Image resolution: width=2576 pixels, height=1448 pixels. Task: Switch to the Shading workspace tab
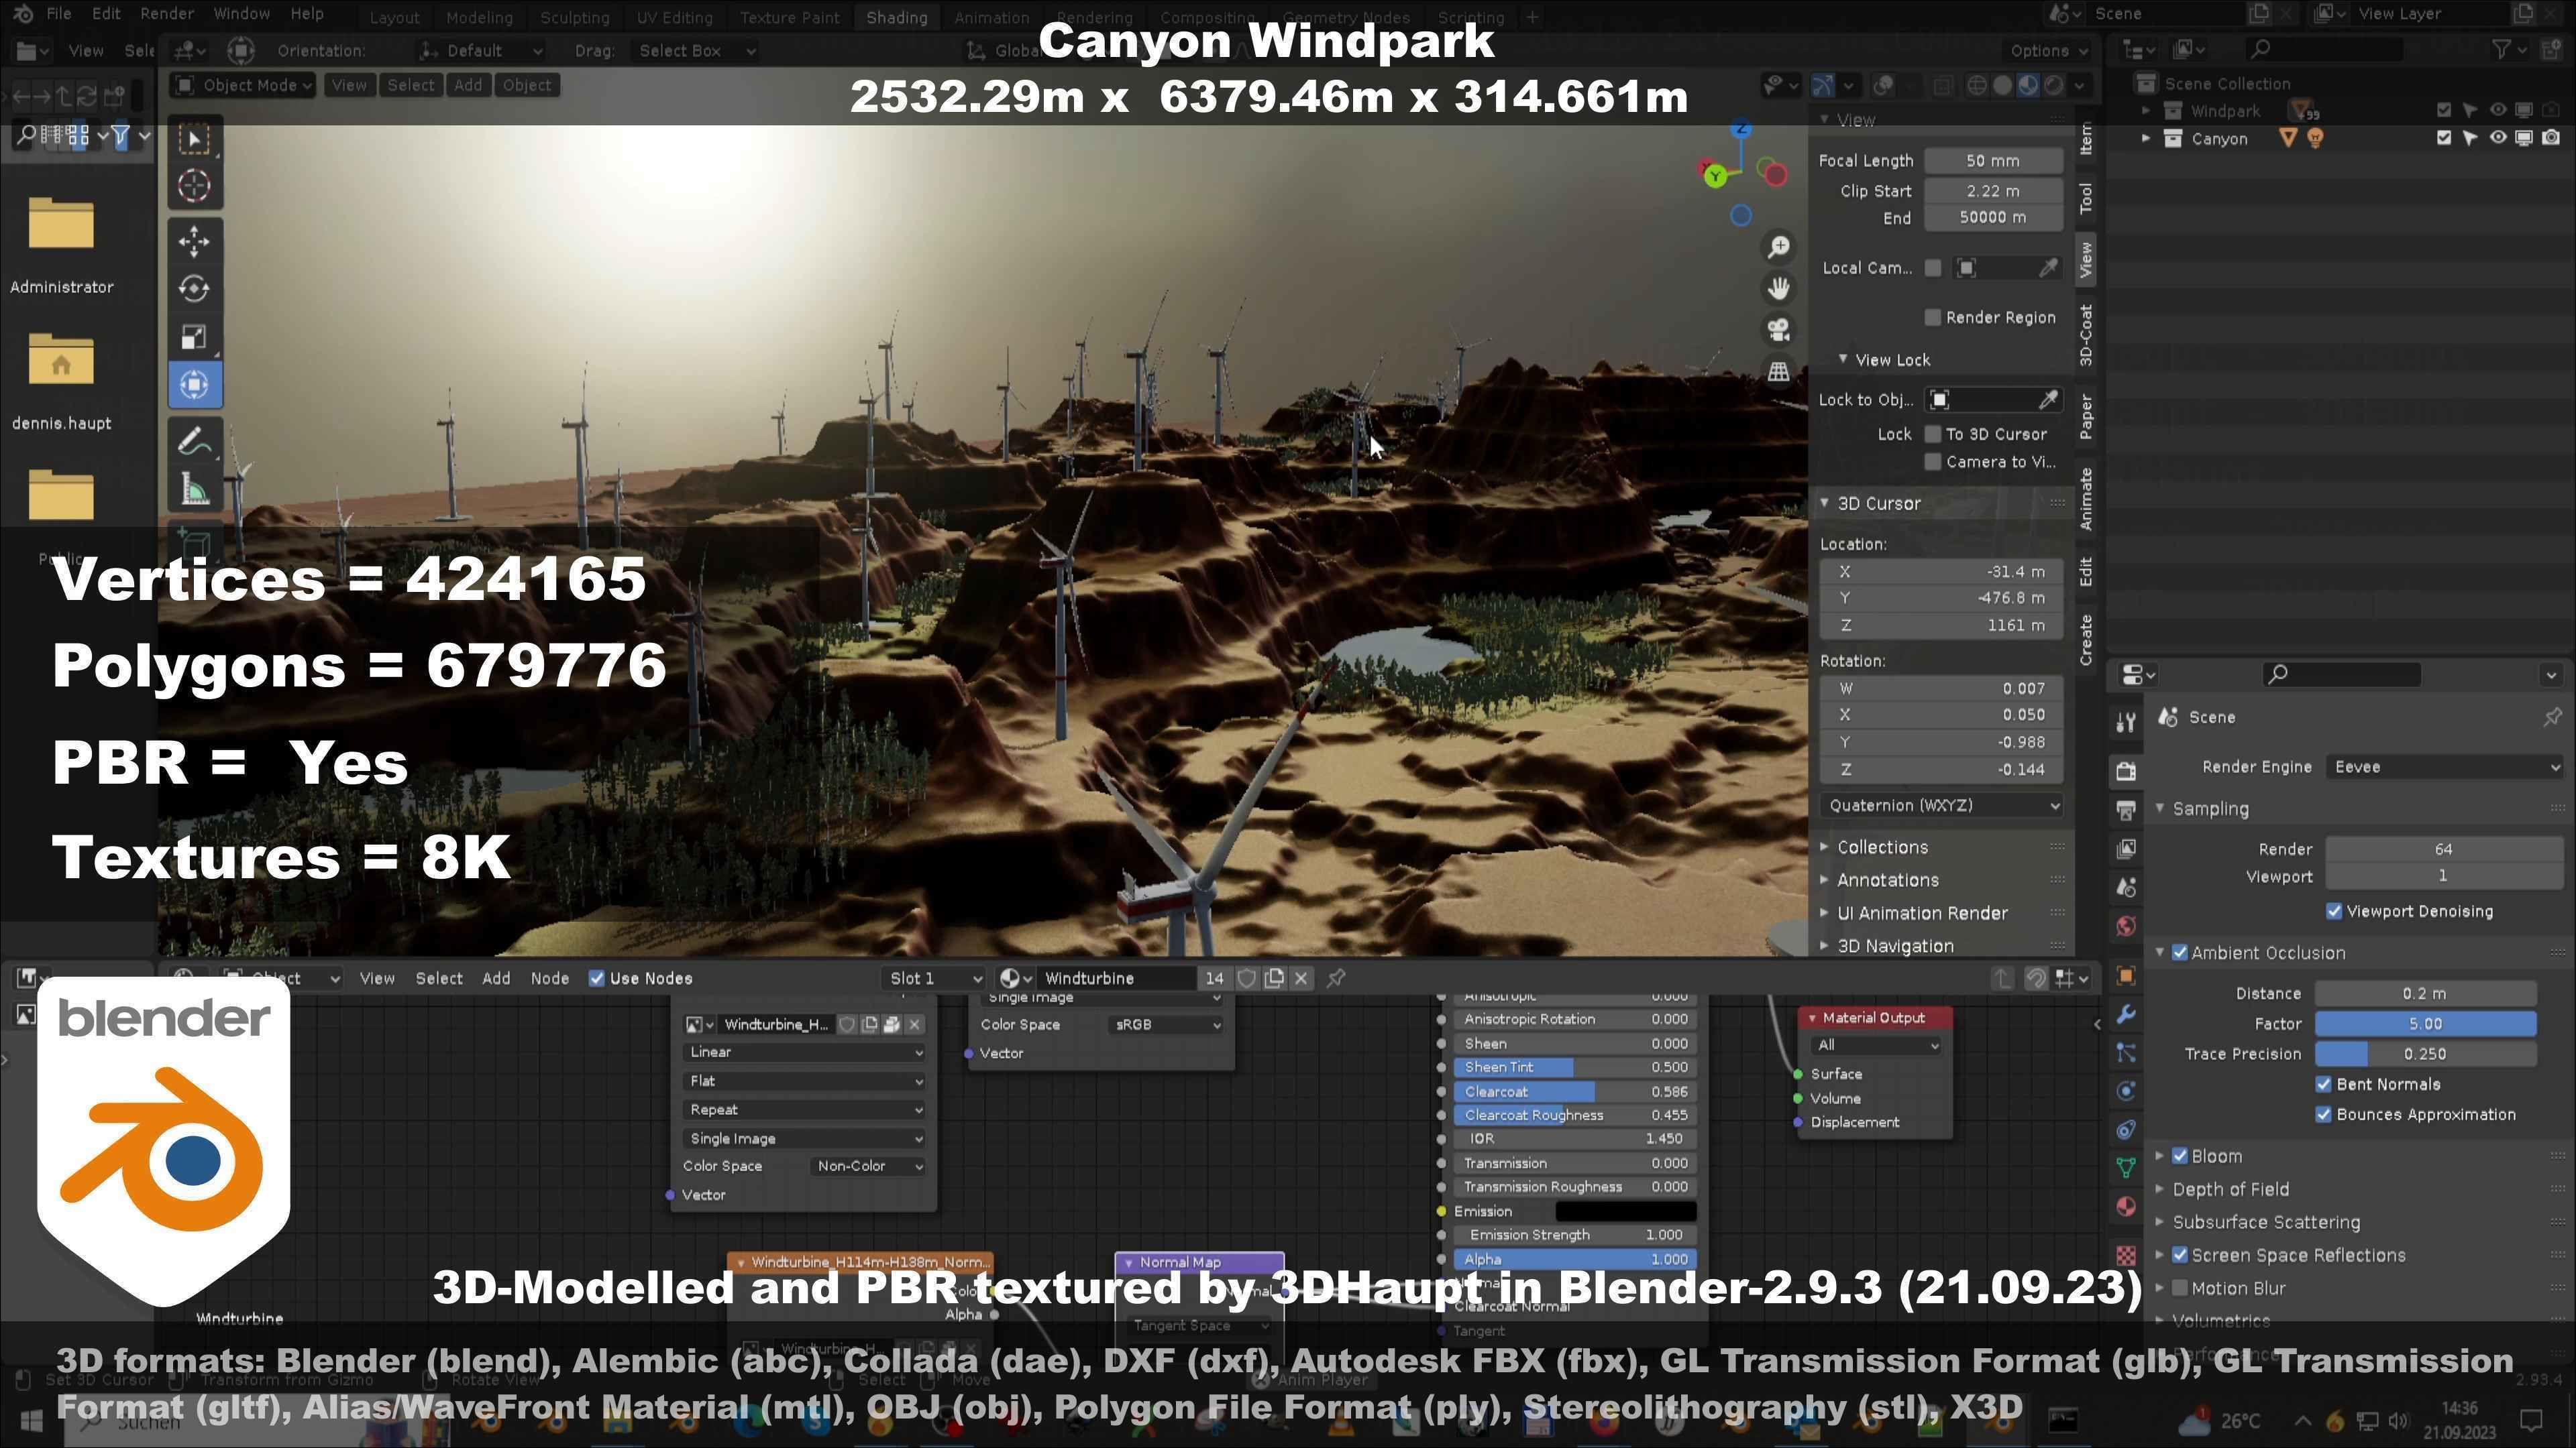[x=896, y=17]
